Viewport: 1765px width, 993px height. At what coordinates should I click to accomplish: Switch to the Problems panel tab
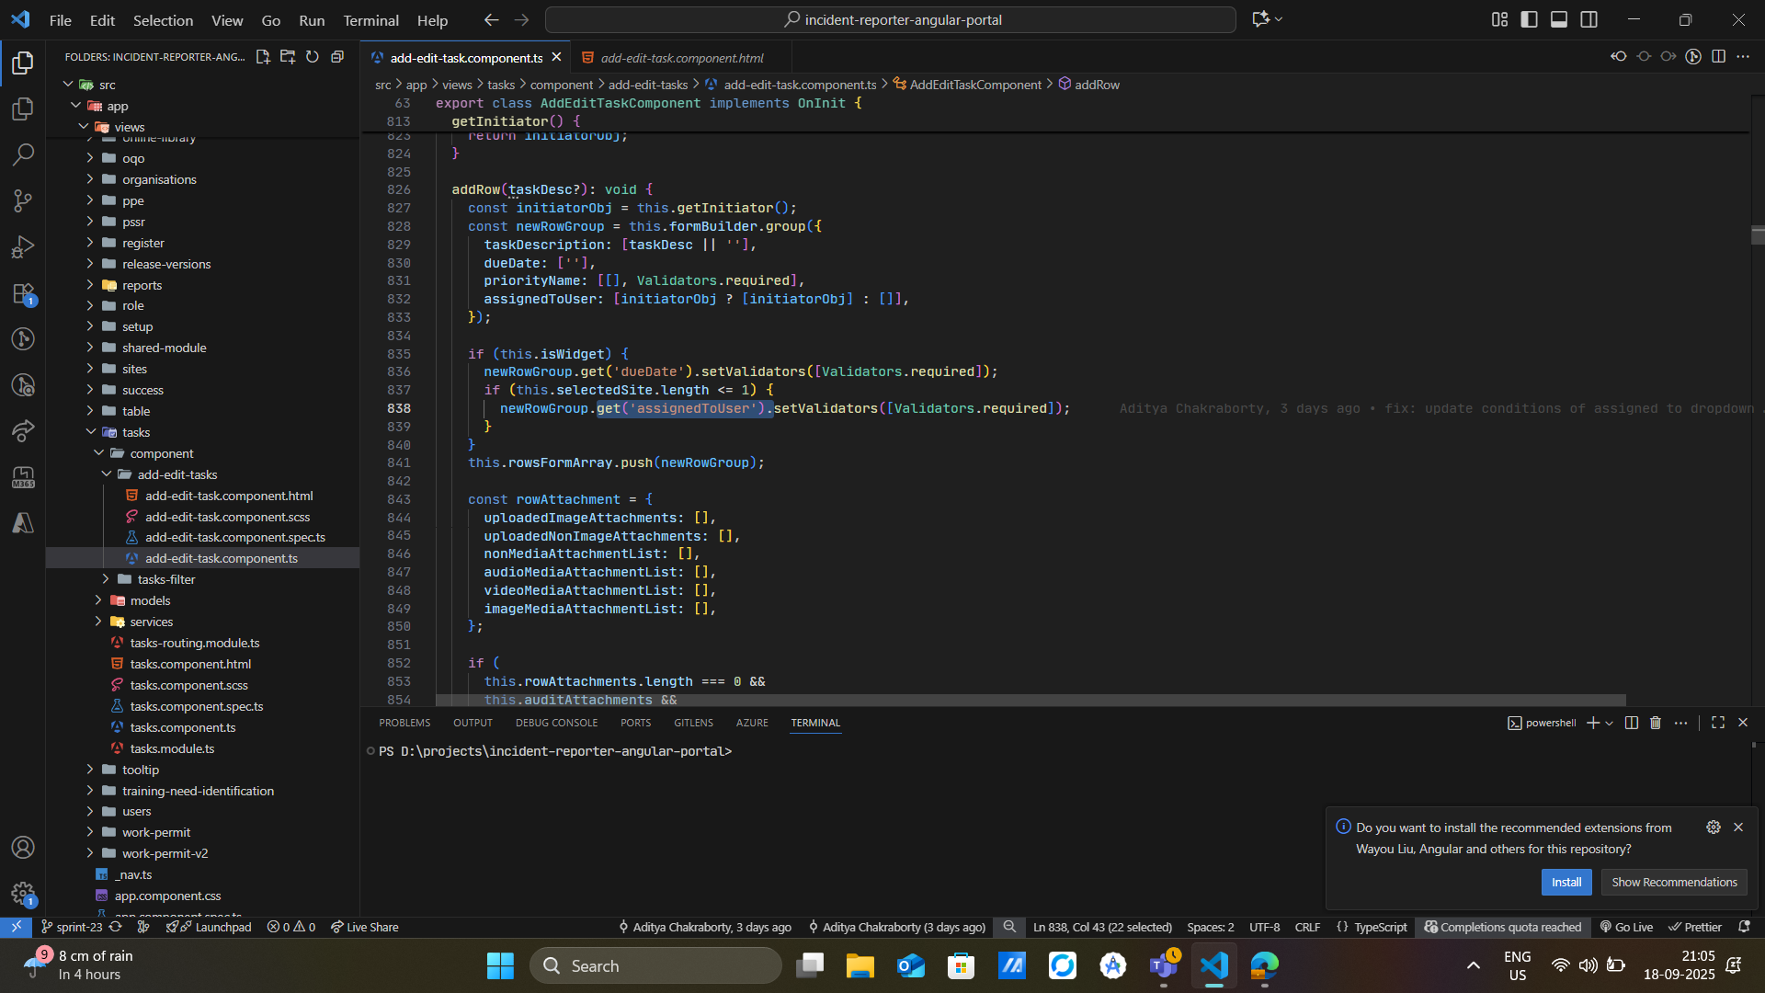click(x=404, y=723)
